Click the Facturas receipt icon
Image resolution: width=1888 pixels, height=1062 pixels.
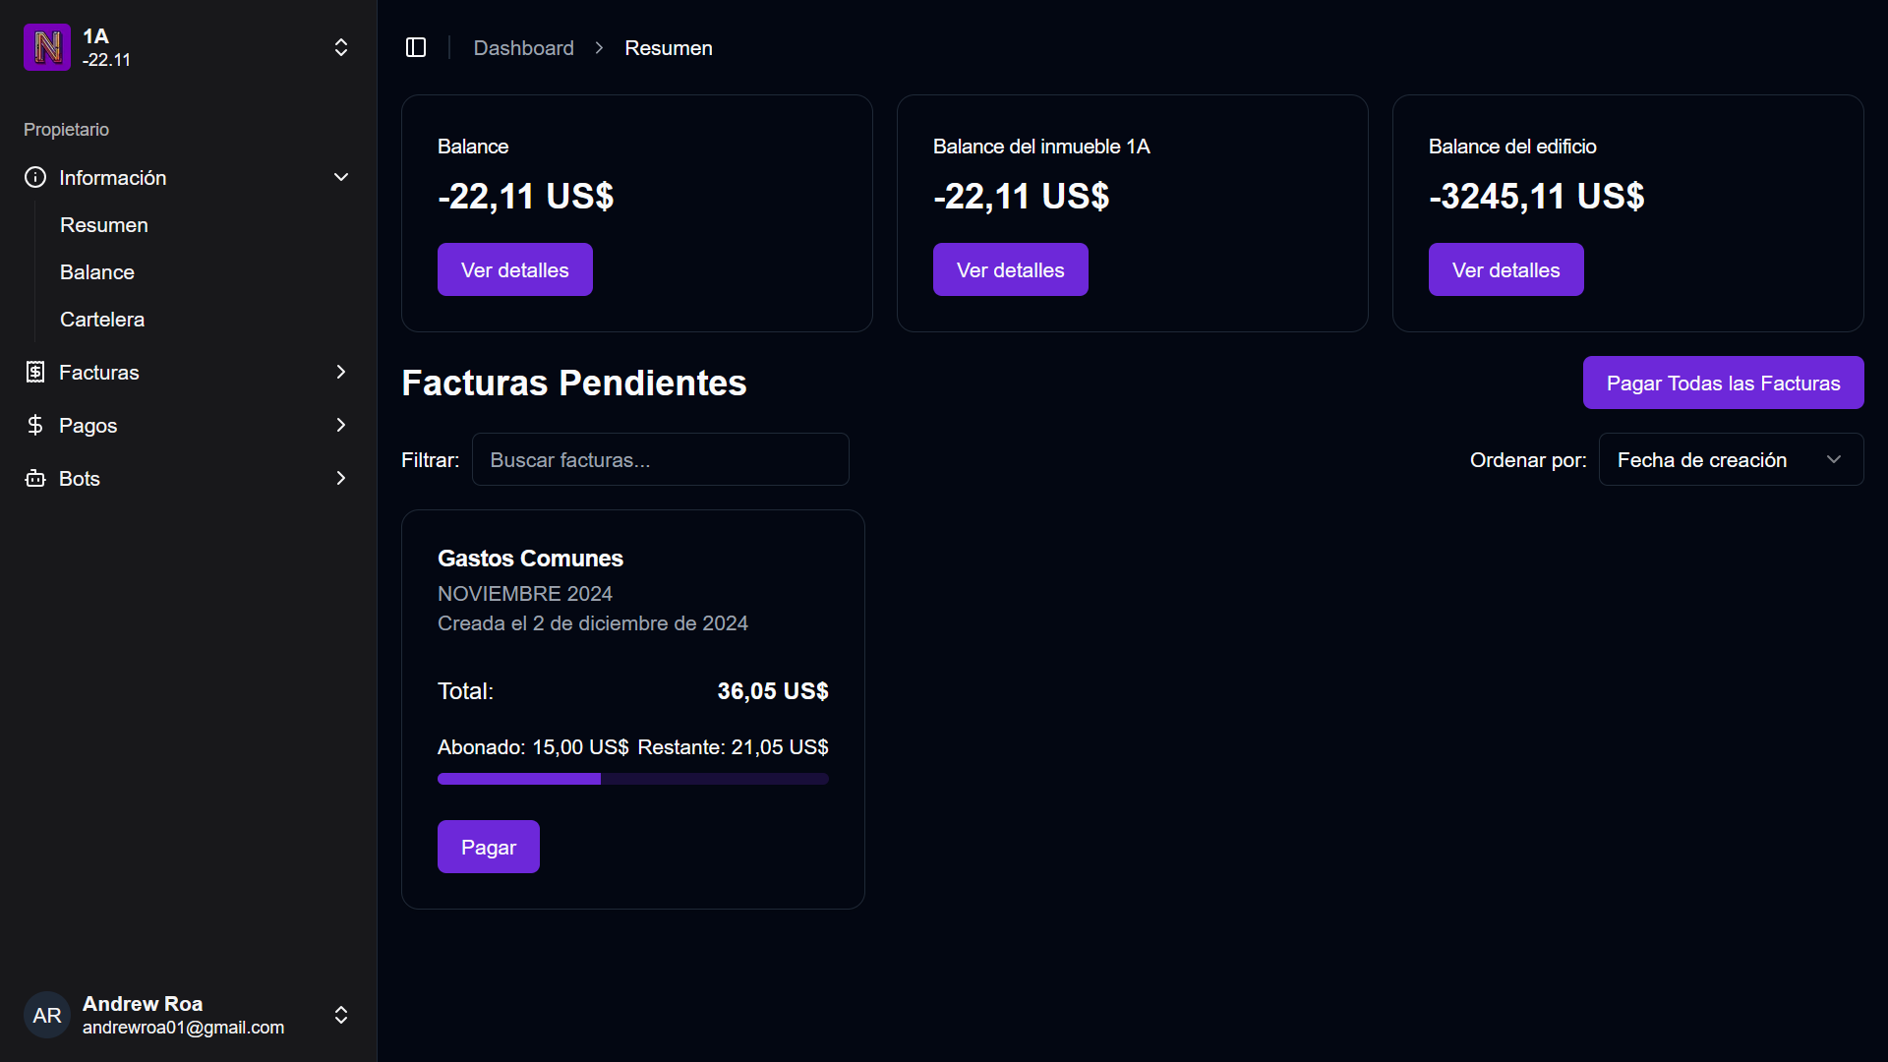[x=35, y=372]
